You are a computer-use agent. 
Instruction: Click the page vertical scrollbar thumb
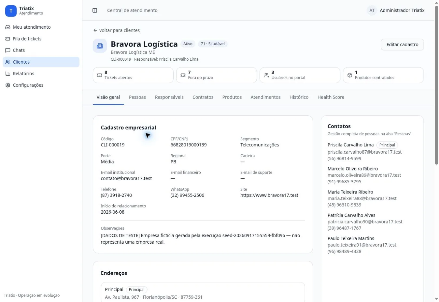click(x=436, y=85)
